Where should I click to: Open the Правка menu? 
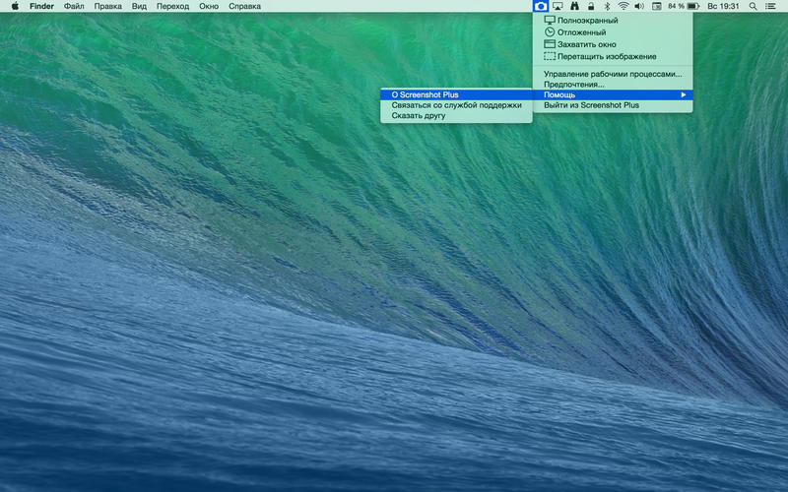tap(108, 6)
